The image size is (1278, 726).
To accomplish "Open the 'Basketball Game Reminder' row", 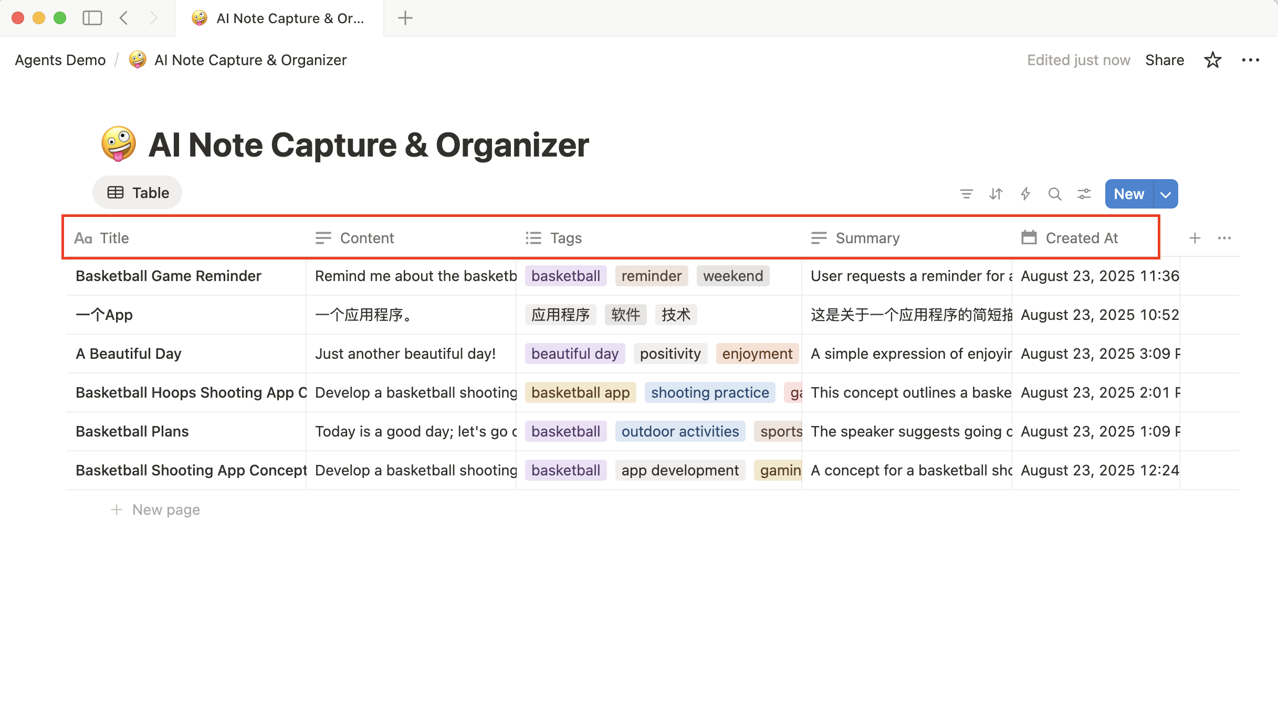I will tap(169, 276).
